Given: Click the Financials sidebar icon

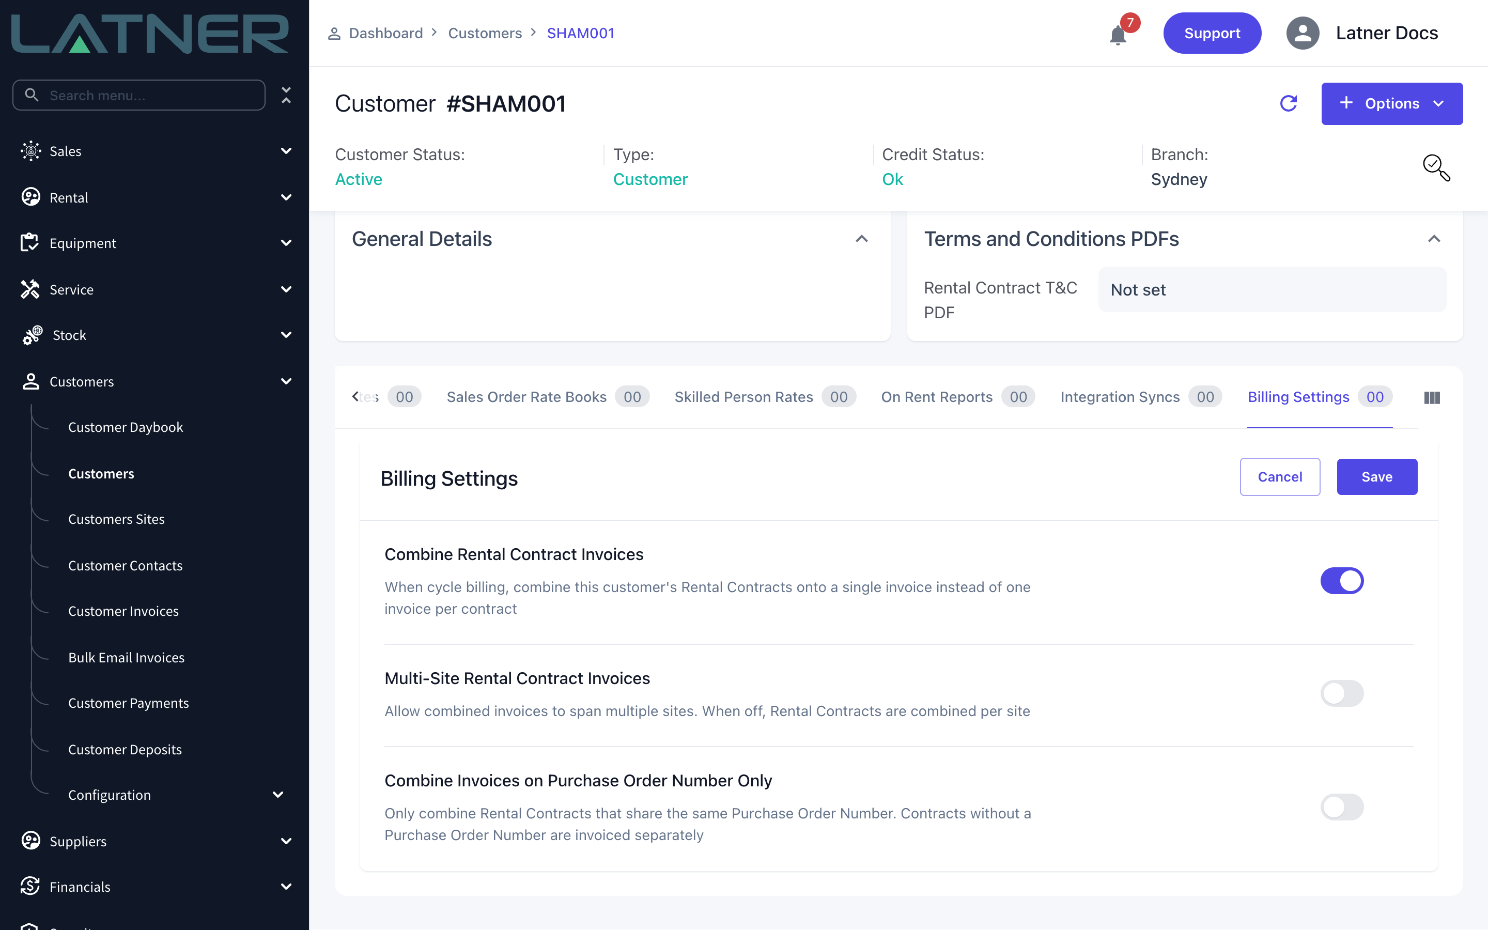Looking at the screenshot, I should (30, 886).
